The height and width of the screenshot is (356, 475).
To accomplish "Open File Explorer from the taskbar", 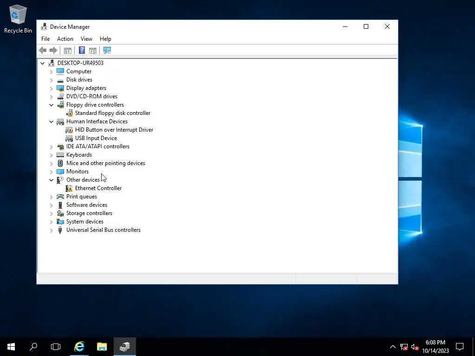I will tap(102, 347).
